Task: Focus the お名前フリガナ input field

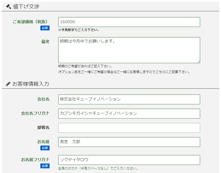Action: [x=129, y=160]
